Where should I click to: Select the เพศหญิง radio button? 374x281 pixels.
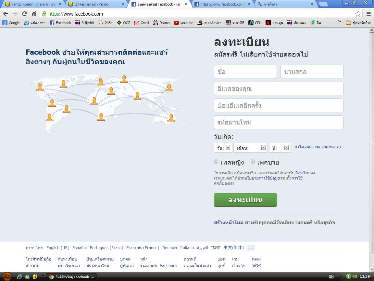(x=216, y=162)
